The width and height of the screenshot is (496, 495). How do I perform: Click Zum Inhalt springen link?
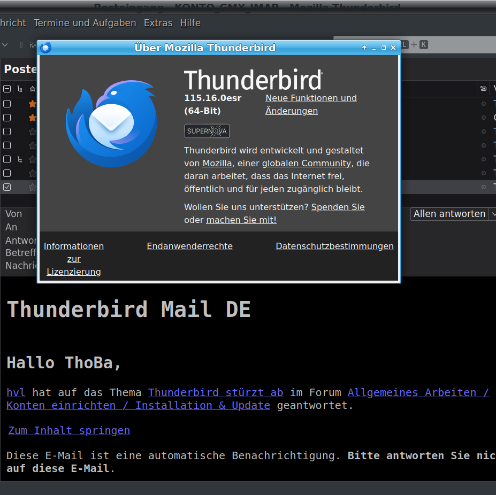pos(69,430)
